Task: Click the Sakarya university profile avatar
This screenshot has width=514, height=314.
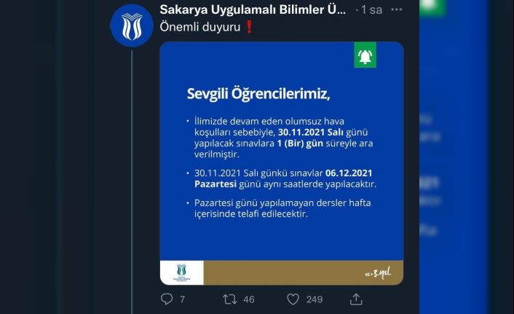Action: tap(132, 25)
